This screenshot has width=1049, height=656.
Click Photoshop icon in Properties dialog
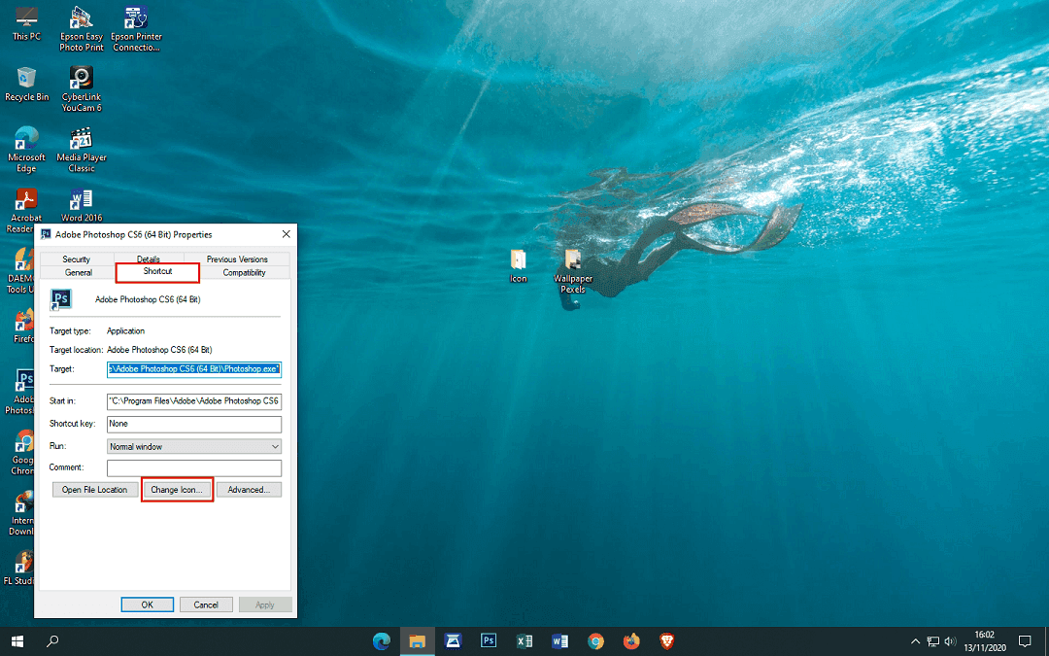[x=61, y=299]
